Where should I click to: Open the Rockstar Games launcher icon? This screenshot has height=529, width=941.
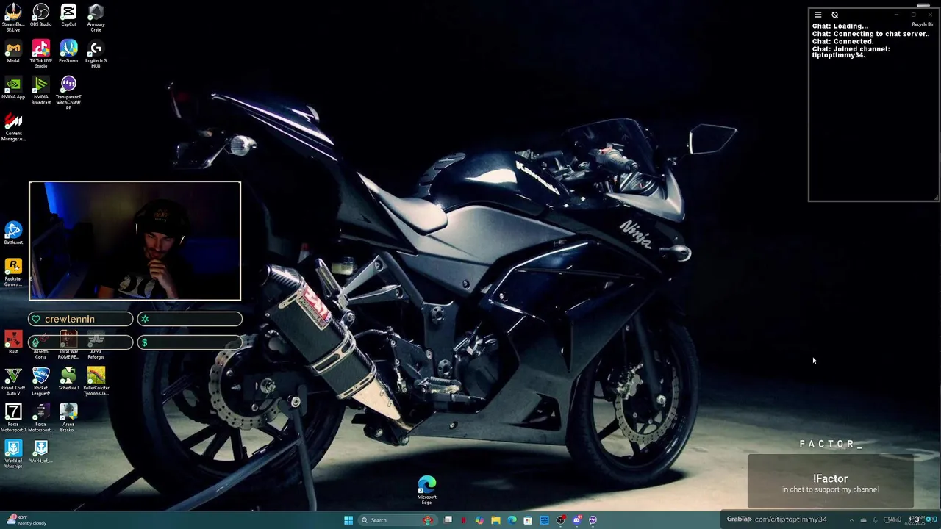13,273
